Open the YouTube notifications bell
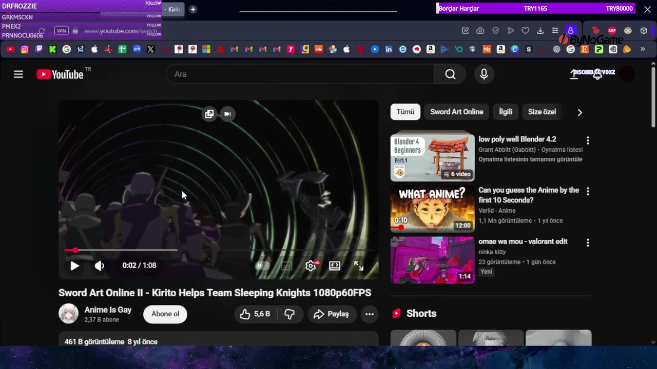This screenshot has height=369, width=657. pyautogui.click(x=597, y=74)
